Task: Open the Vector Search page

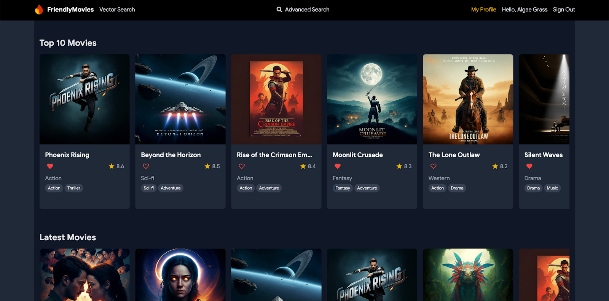Action: (117, 10)
